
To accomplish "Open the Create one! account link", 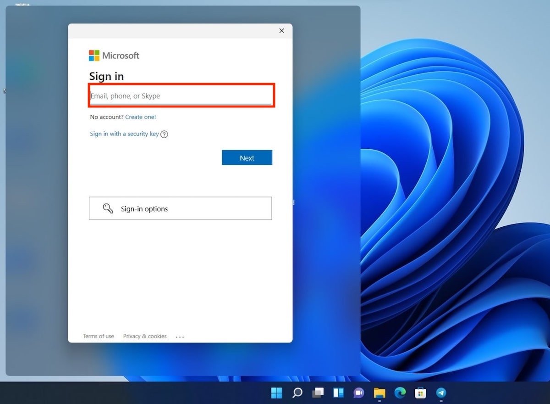I will [x=141, y=117].
